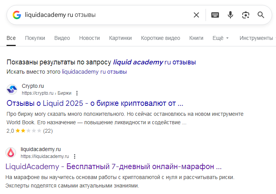The image size is (276, 194).
Task: Switch to the Картинки tab
Action: (120, 38)
